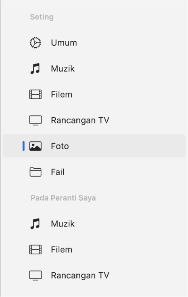Click the Seting section header

(42, 17)
